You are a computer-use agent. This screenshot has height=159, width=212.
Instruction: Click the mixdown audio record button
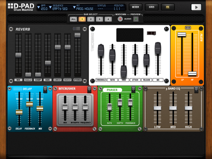120,19
